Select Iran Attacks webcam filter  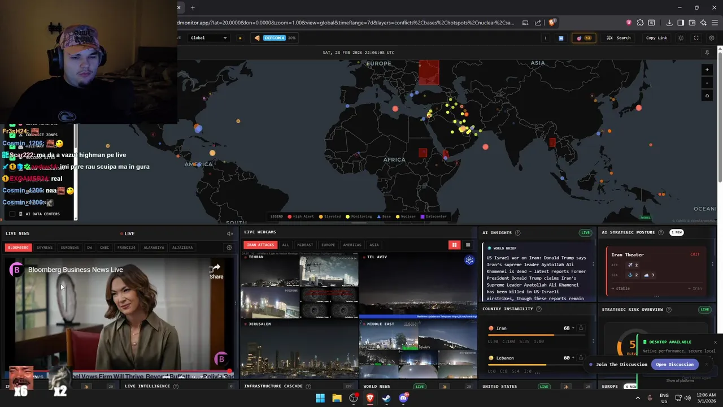coord(260,245)
